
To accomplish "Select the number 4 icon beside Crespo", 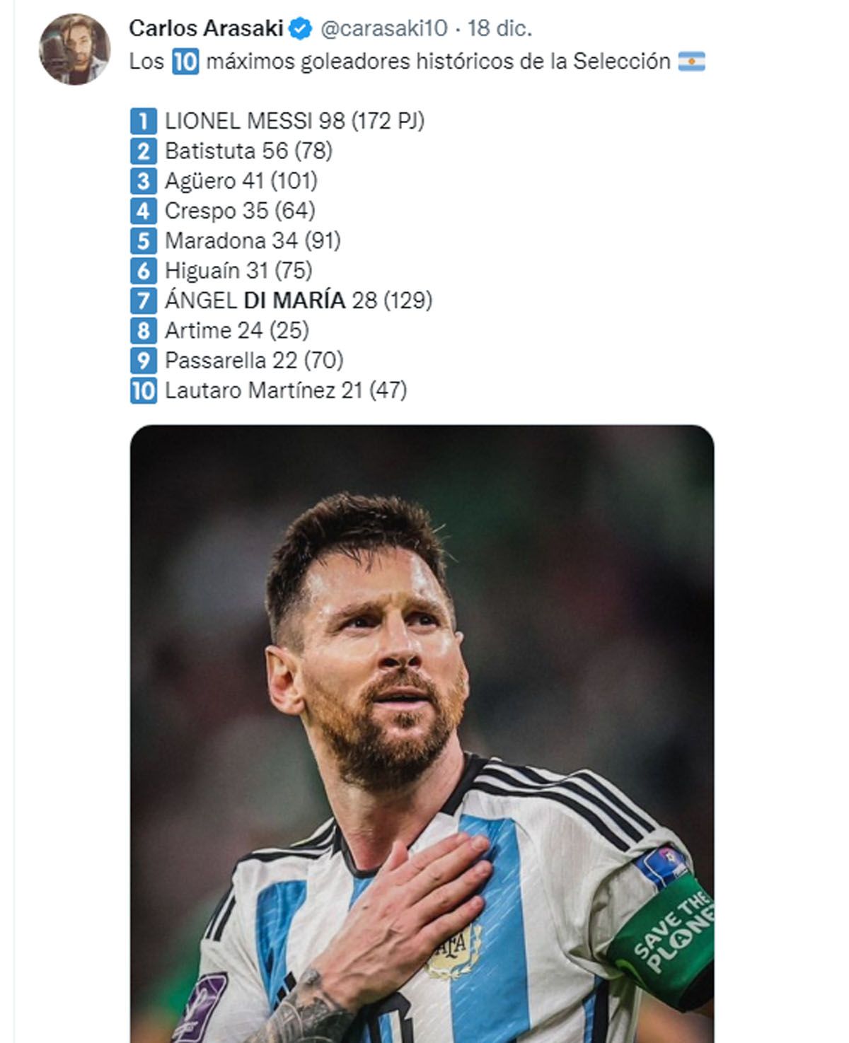I will click(143, 211).
